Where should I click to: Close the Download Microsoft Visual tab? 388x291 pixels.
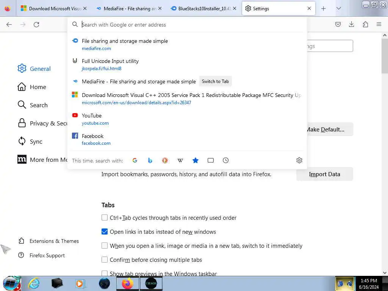(85, 8)
